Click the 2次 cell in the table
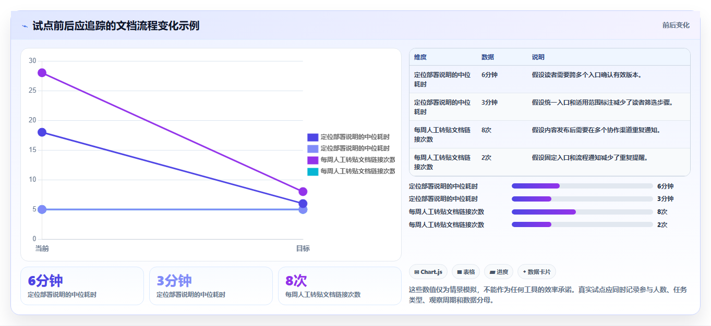The width and height of the screenshot is (711, 326). (486, 158)
